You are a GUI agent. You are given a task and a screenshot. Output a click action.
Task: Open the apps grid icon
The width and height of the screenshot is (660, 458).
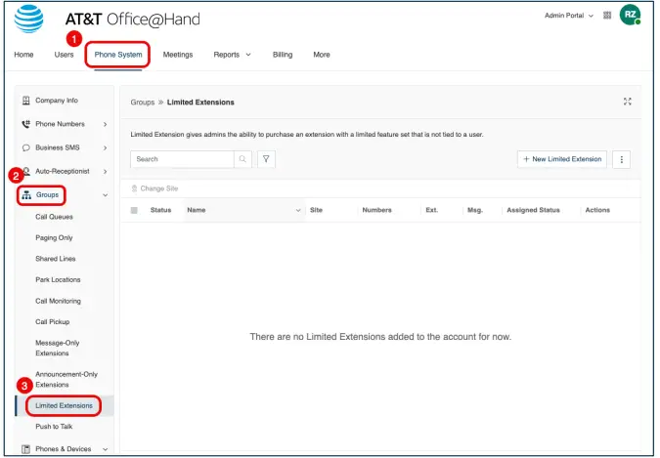[607, 16]
